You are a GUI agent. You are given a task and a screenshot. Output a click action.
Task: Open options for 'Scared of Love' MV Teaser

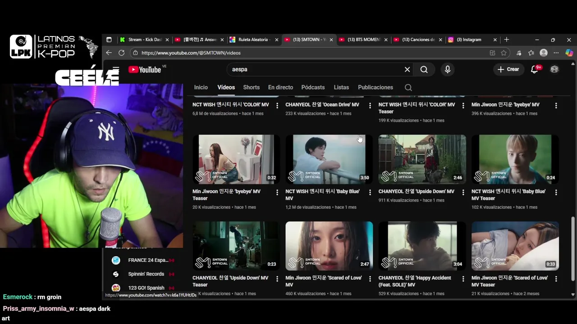556,279
